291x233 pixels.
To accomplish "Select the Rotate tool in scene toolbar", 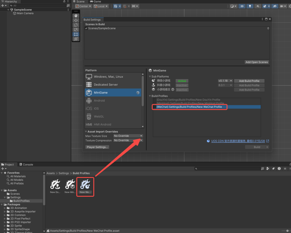I will (76, 25).
